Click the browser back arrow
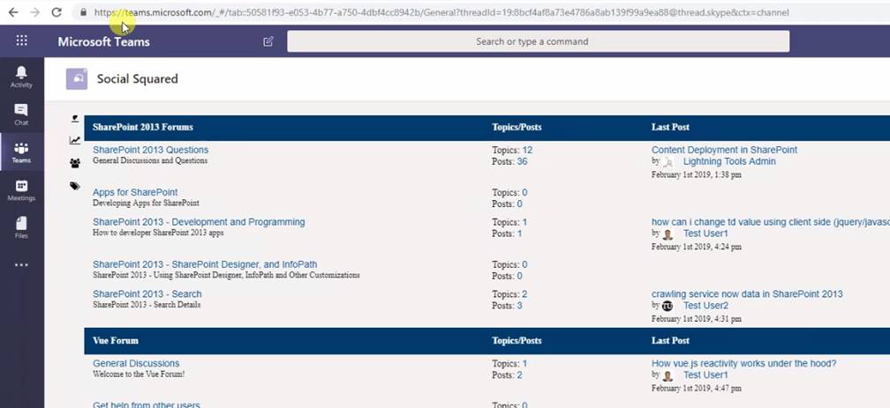Image resolution: width=890 pixels, height=408 pixels. (12, 12)
